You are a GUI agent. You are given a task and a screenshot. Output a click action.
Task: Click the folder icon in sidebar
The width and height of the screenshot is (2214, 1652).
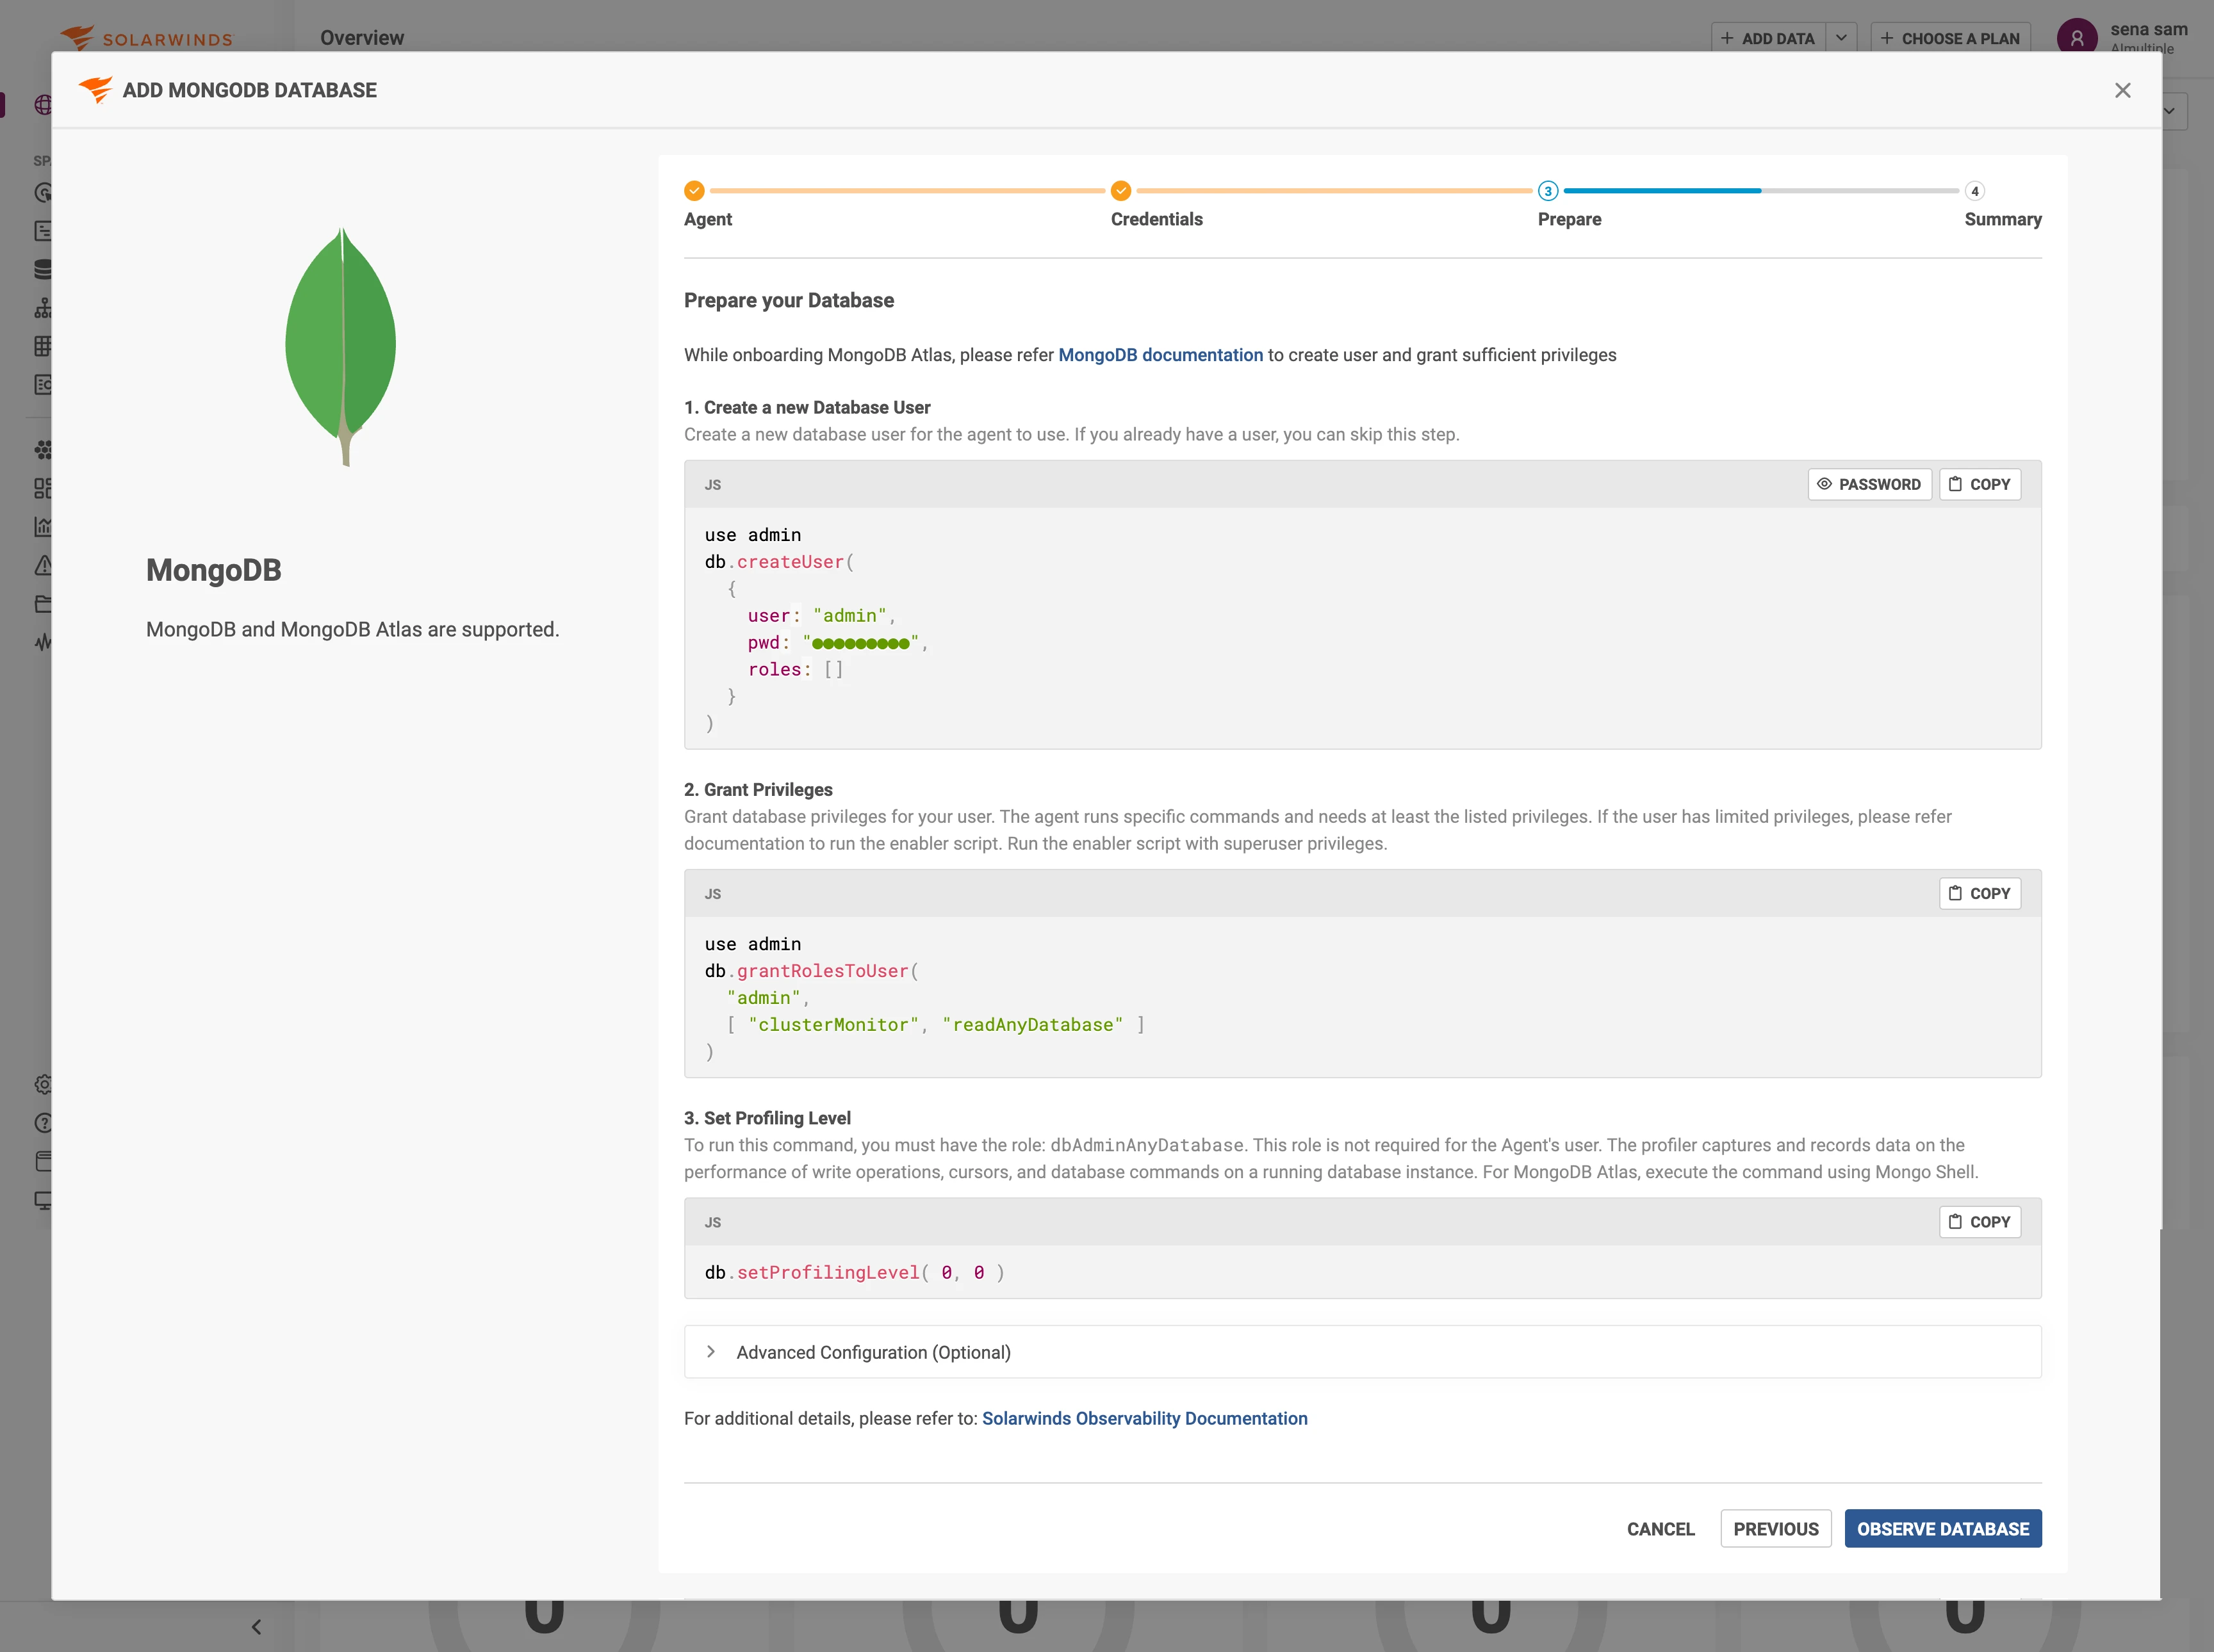[x=42, y=603]
